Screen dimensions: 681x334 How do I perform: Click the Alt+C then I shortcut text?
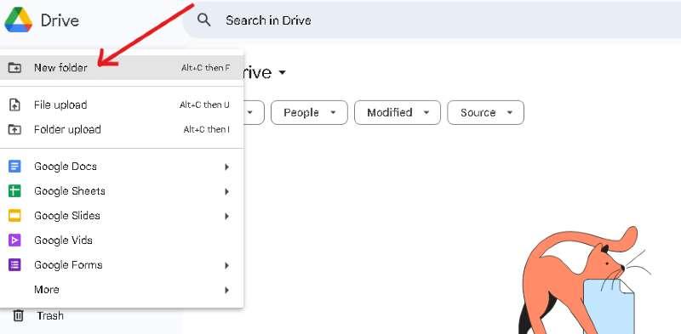pos(207,130)
